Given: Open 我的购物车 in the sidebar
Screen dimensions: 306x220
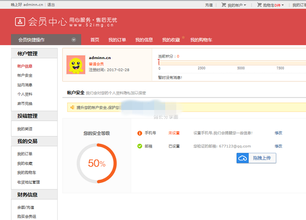Looking at the screenshot, I should coord(27,172).
